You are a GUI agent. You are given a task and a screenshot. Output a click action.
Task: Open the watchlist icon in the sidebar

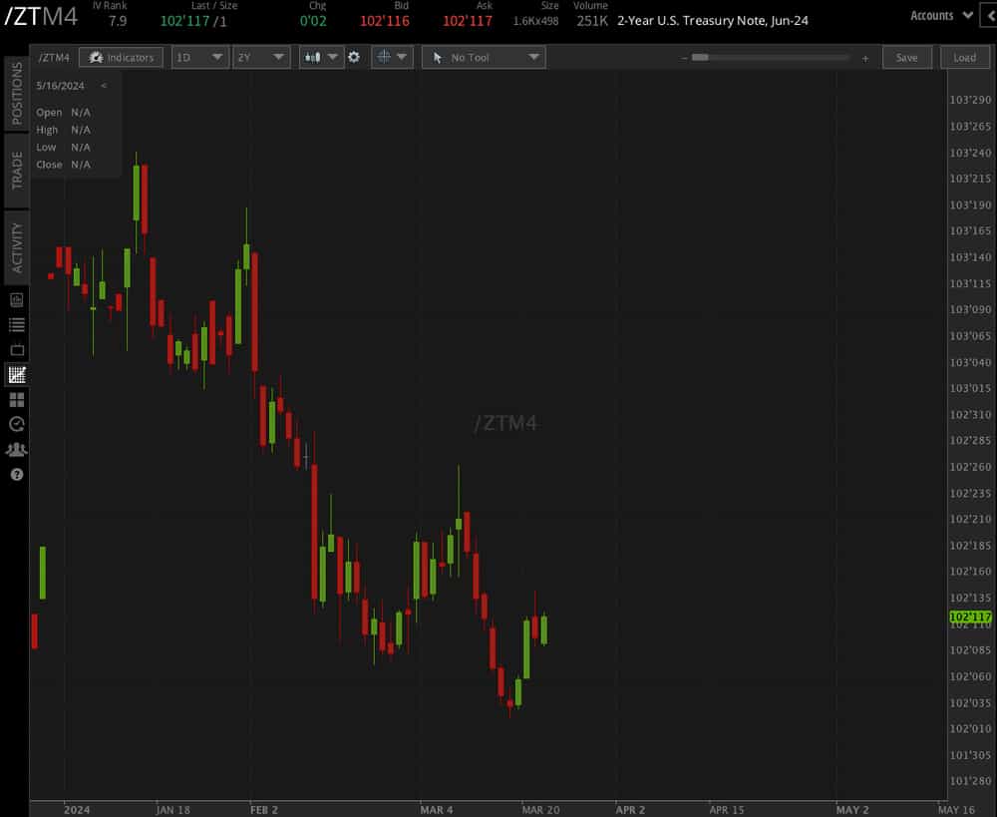(15, 324)
